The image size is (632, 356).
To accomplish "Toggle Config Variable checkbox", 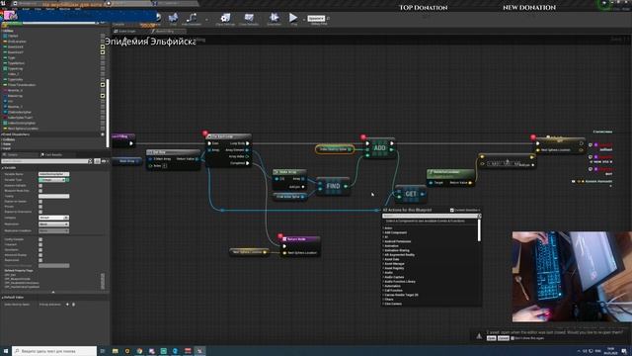I will click(x=40, y=239).
